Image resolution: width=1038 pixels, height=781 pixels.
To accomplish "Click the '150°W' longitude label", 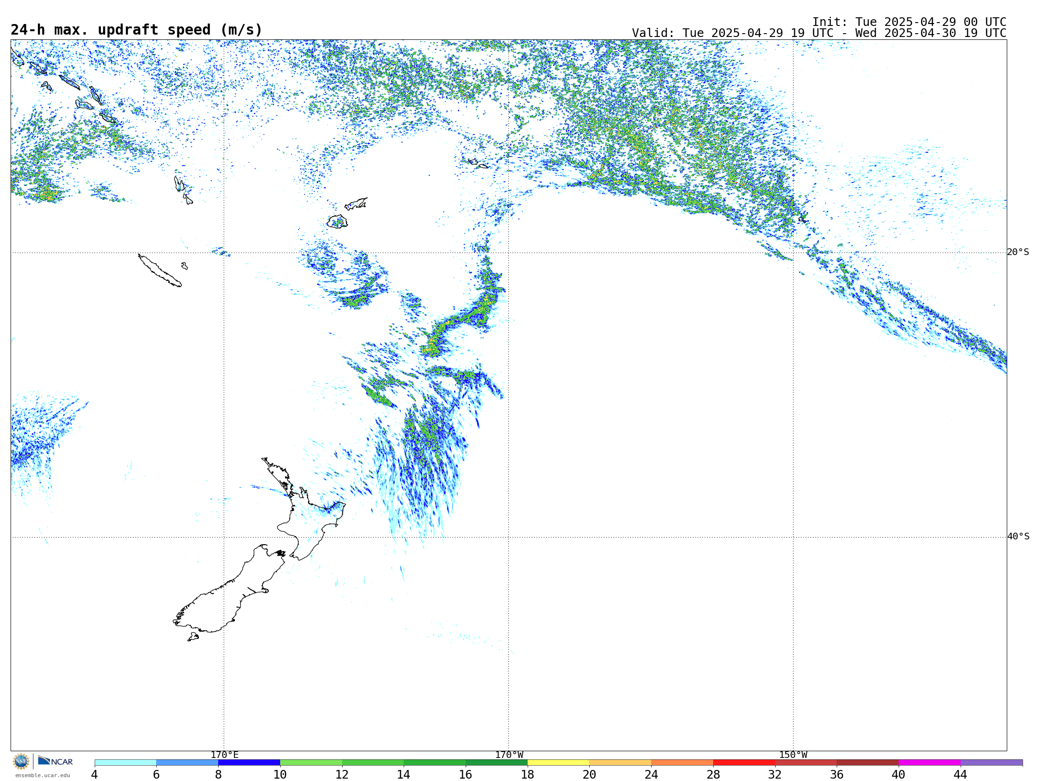I will tap(793, 755).
